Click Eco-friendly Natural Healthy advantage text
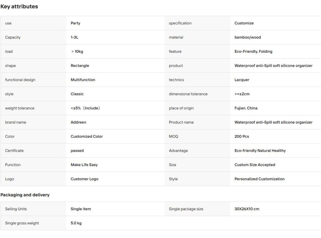Screen dimensions: 321x238 260,151
